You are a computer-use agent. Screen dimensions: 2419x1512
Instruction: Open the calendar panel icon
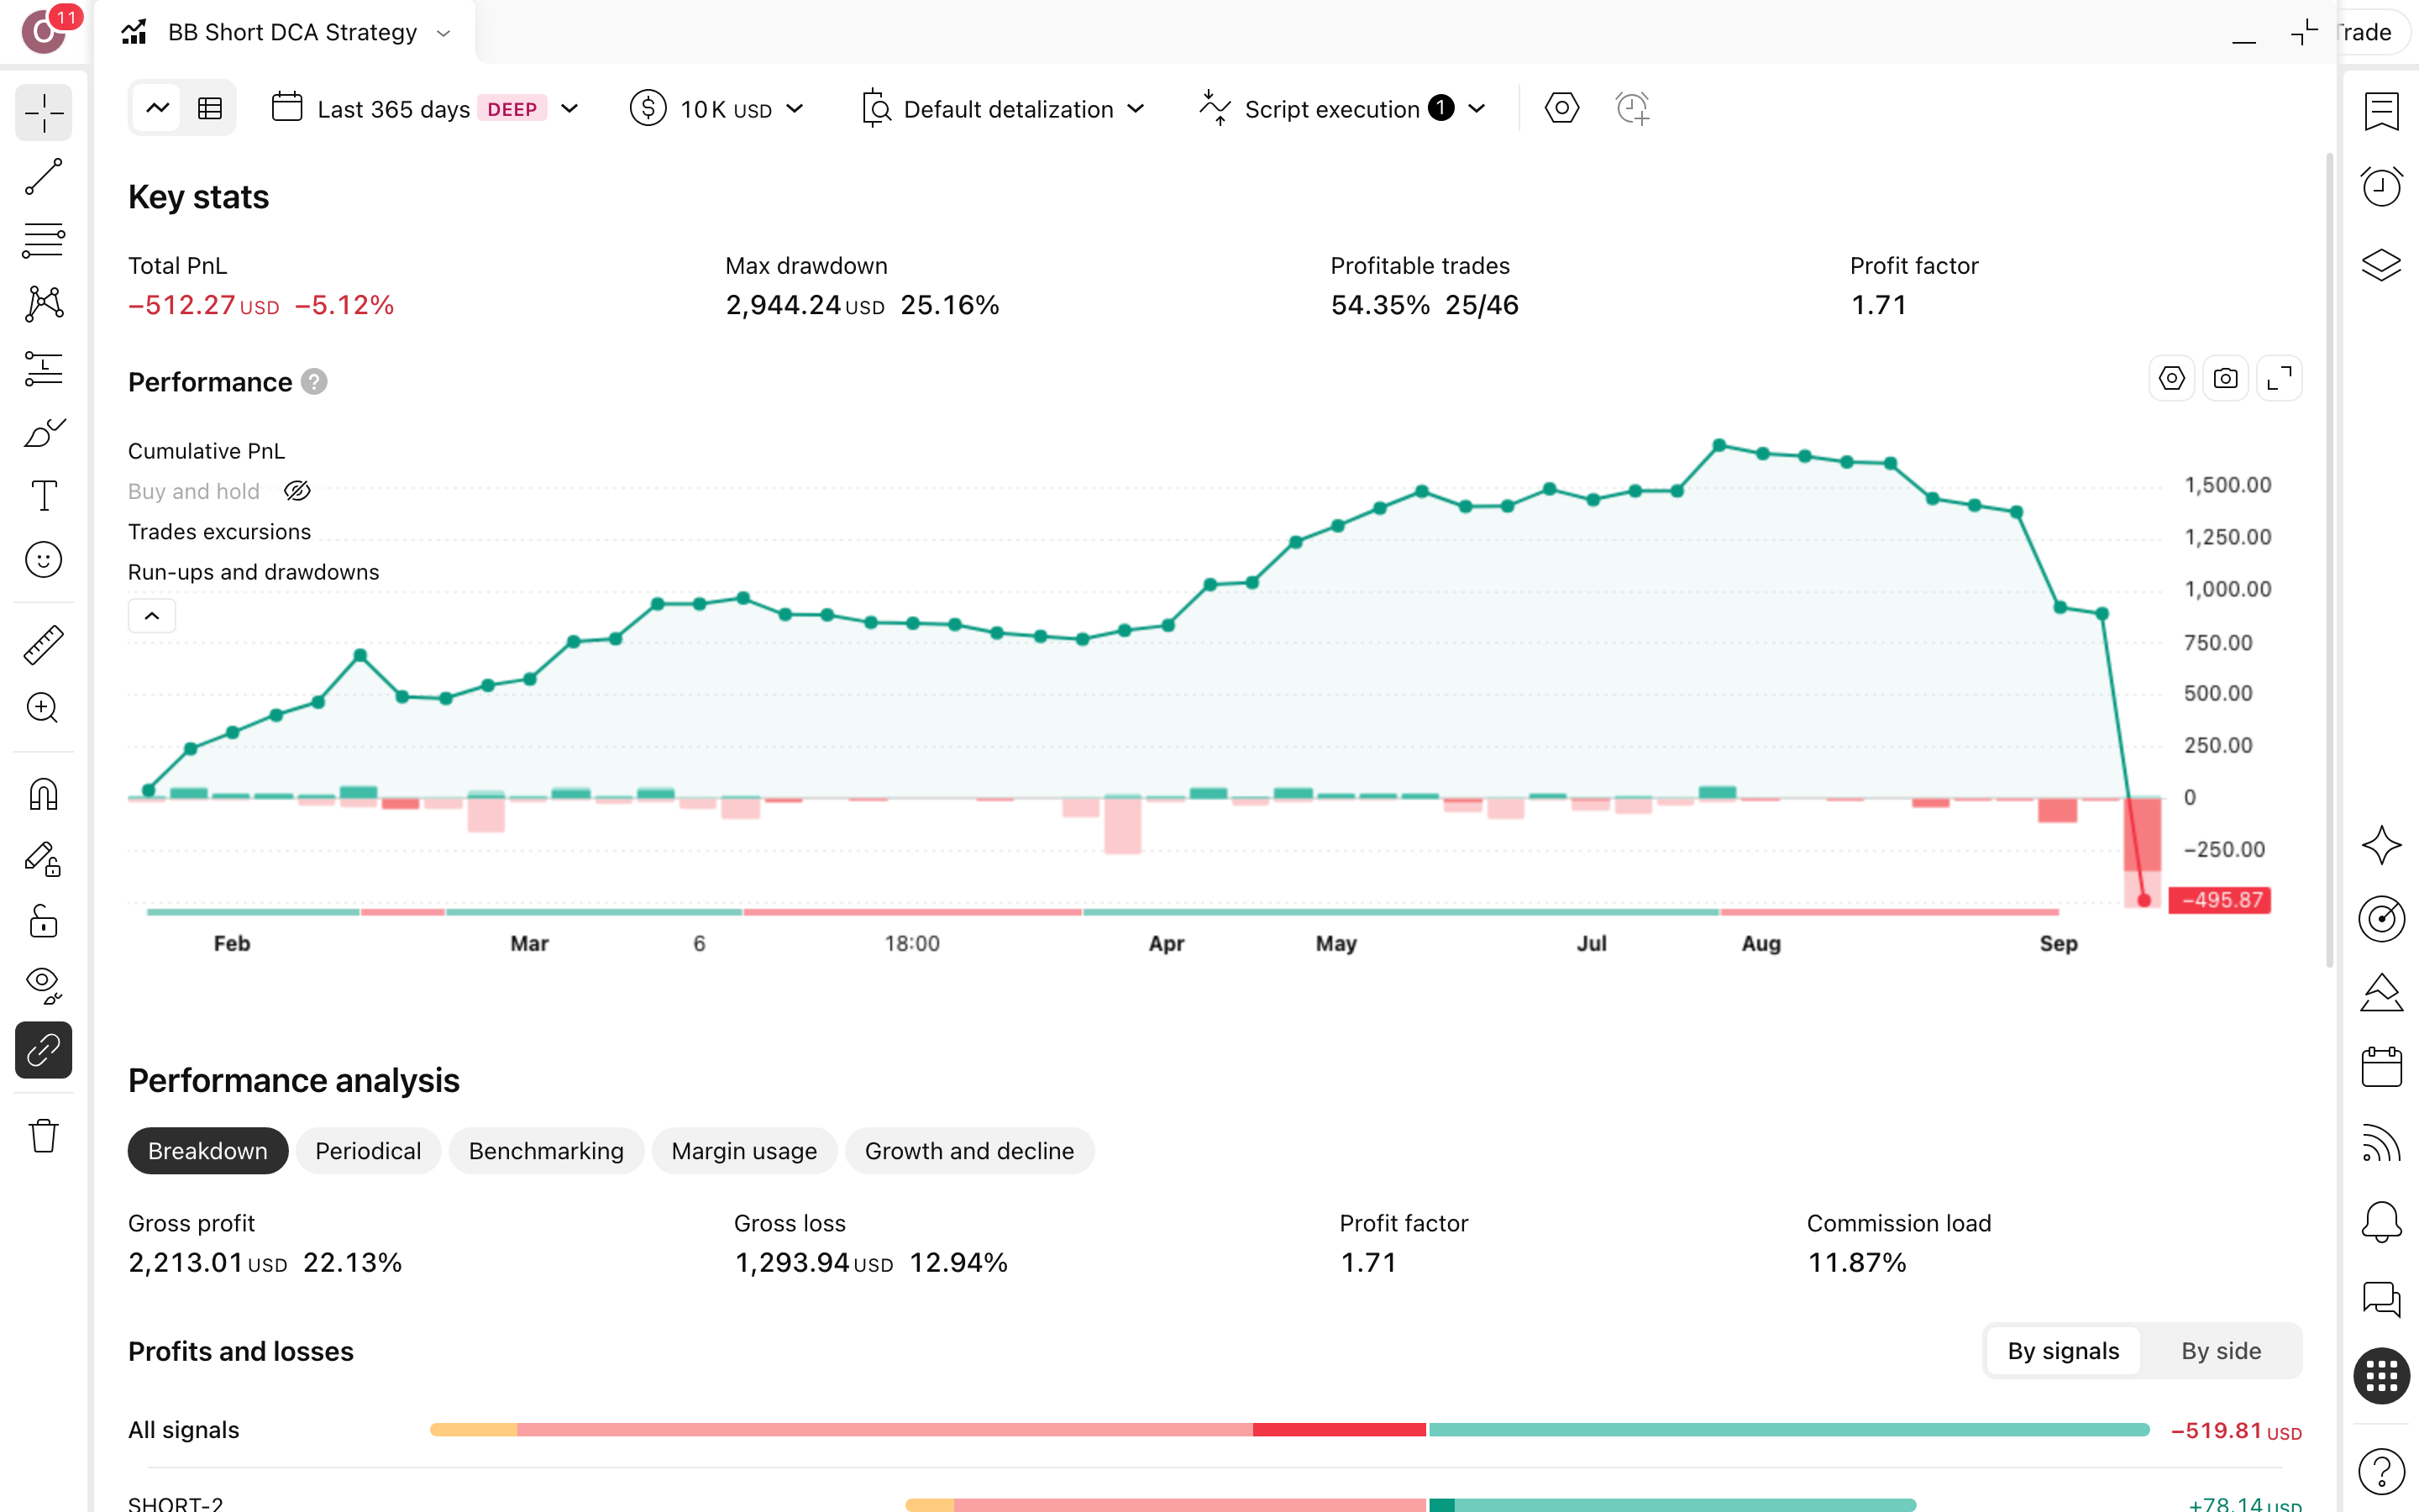tap(2381, 1067)
